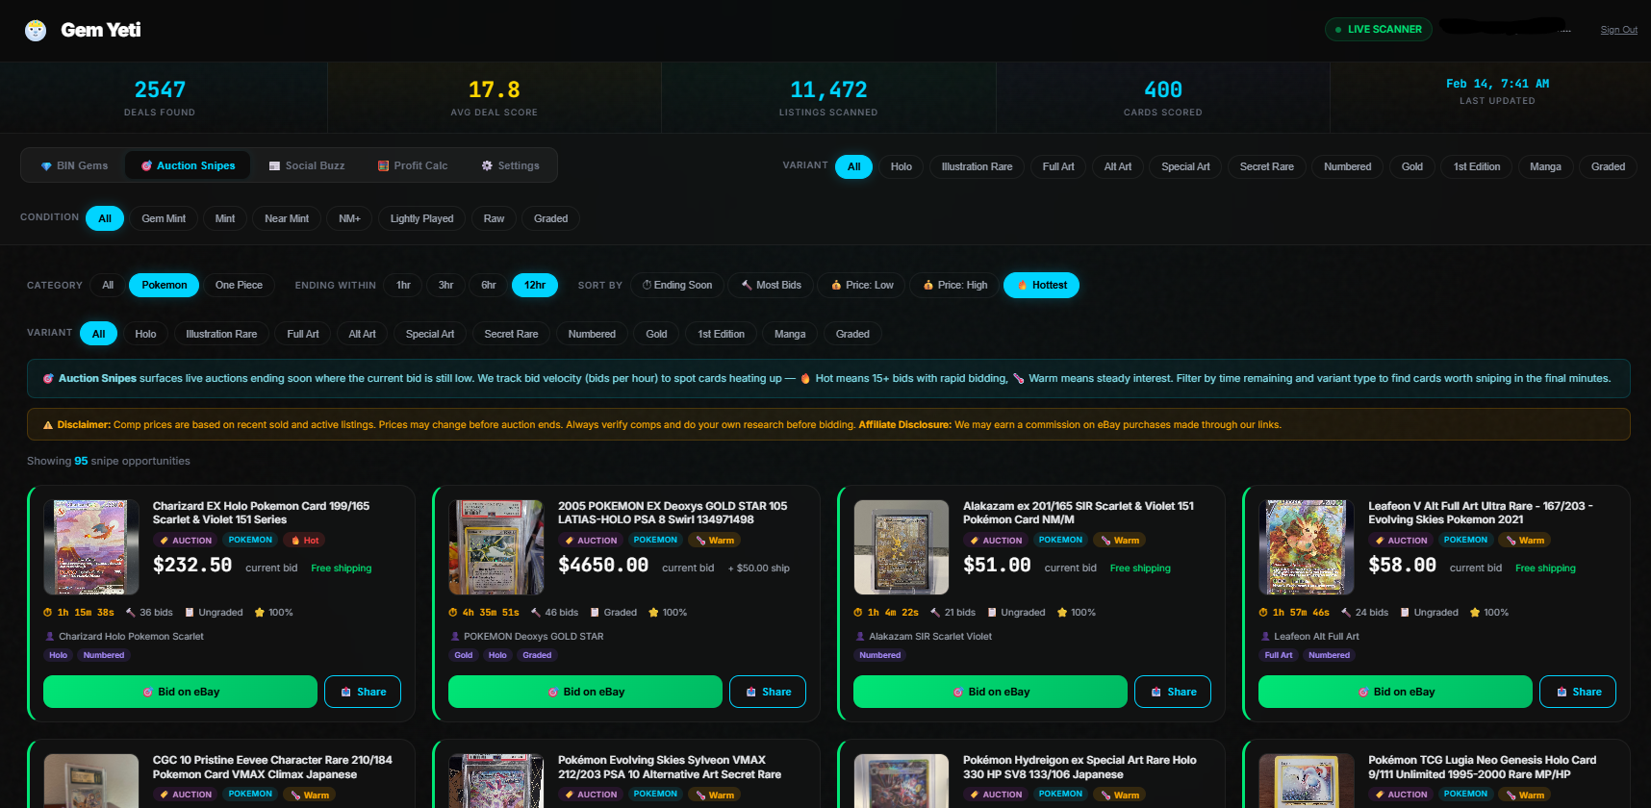Bid on eBay for Deoxys GOLD STAR
The image size is (1651, 808).
click(585, 692)
